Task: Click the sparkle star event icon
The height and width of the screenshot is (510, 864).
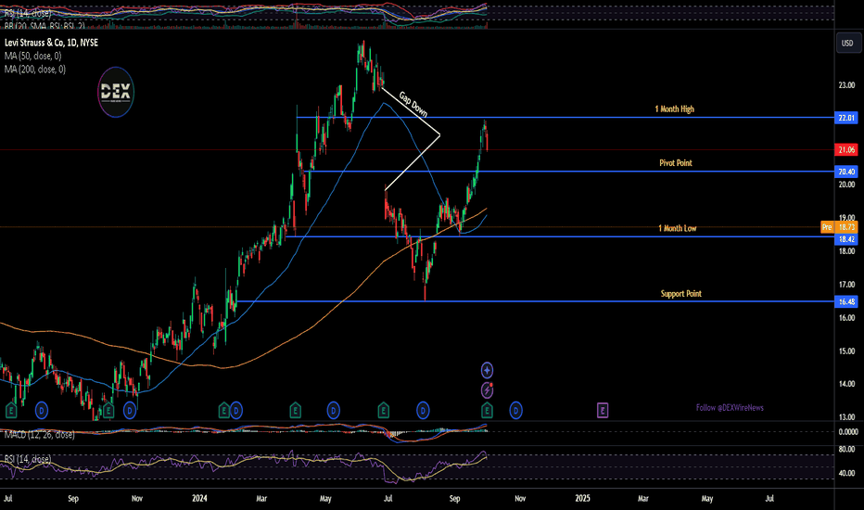Action: point(487,370)
